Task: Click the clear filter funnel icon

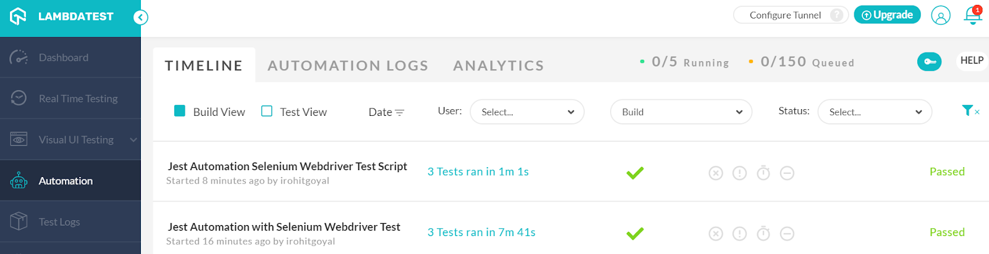Action: (969, 111)
